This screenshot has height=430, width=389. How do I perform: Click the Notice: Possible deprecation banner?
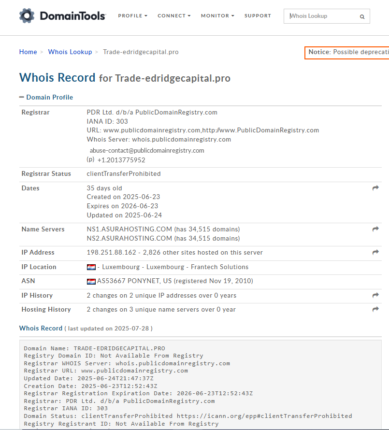point(347,53)
